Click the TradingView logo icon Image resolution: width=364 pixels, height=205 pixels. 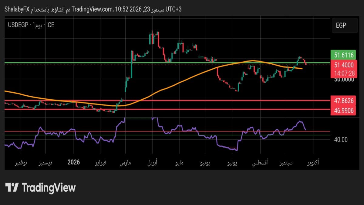[12, 187]
